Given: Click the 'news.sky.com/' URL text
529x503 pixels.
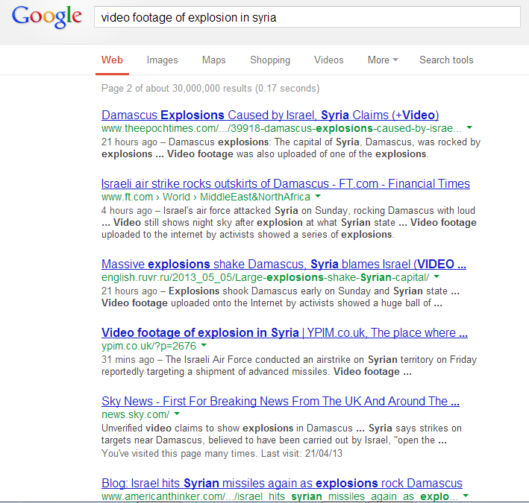Looking at the screenshot, I should 135,414.
